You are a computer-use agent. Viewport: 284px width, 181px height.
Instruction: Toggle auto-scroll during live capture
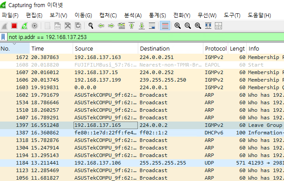152,26
